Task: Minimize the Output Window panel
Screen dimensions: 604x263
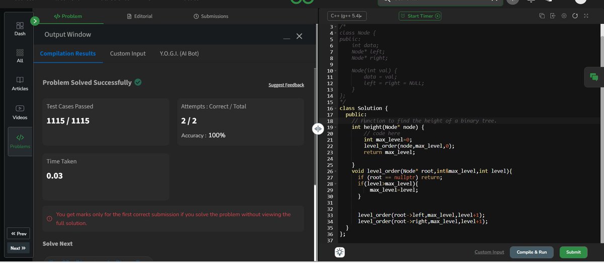Action: 286,37
